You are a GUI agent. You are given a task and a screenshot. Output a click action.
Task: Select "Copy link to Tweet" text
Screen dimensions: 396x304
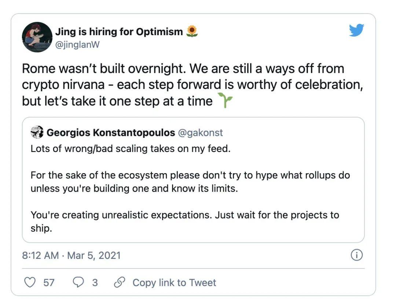point(174,283)
